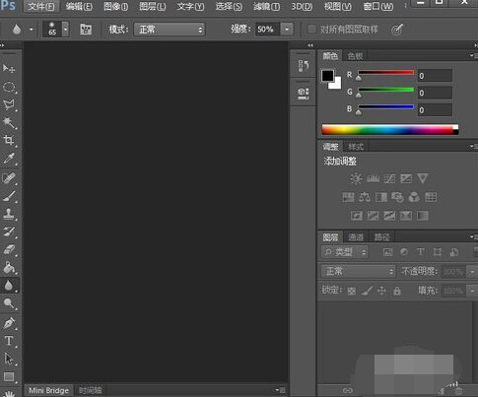Screen dimensions: 478x397
Task: Select the Move tool
Action: 9,68
